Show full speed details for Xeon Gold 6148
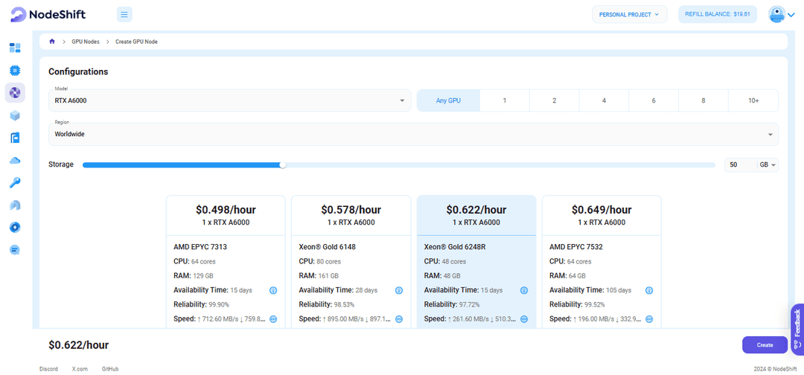The width and height of the screenshot is (804, 375). (x=399, y=318)
